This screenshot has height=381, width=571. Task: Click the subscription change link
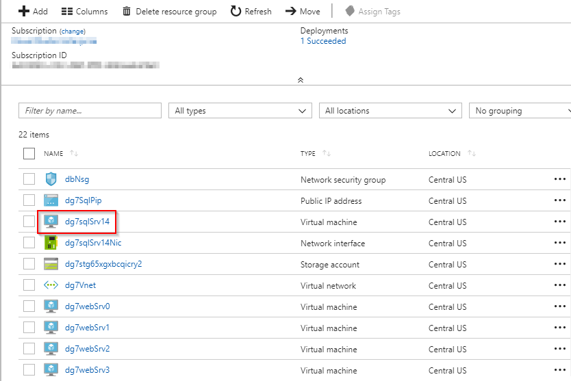(x=73, y=31)
